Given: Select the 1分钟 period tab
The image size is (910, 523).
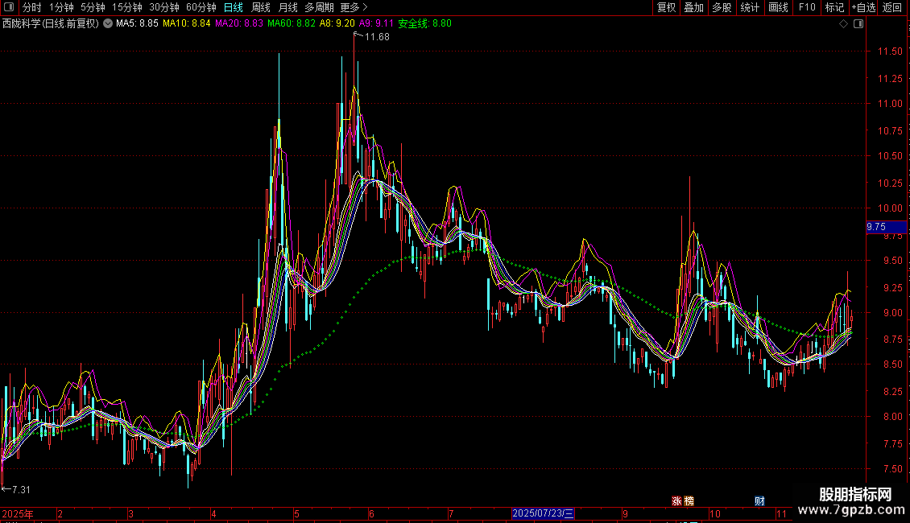Looking at the screenshot, I should point(61,7).
